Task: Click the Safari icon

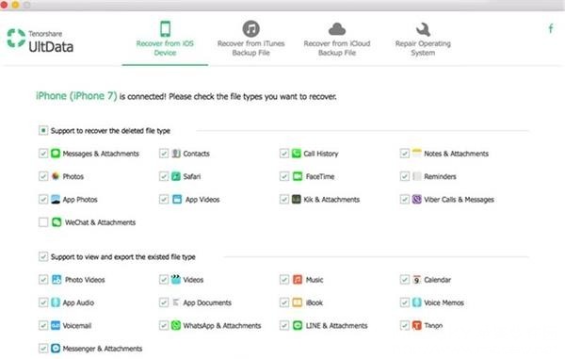Action: [176, 176]
